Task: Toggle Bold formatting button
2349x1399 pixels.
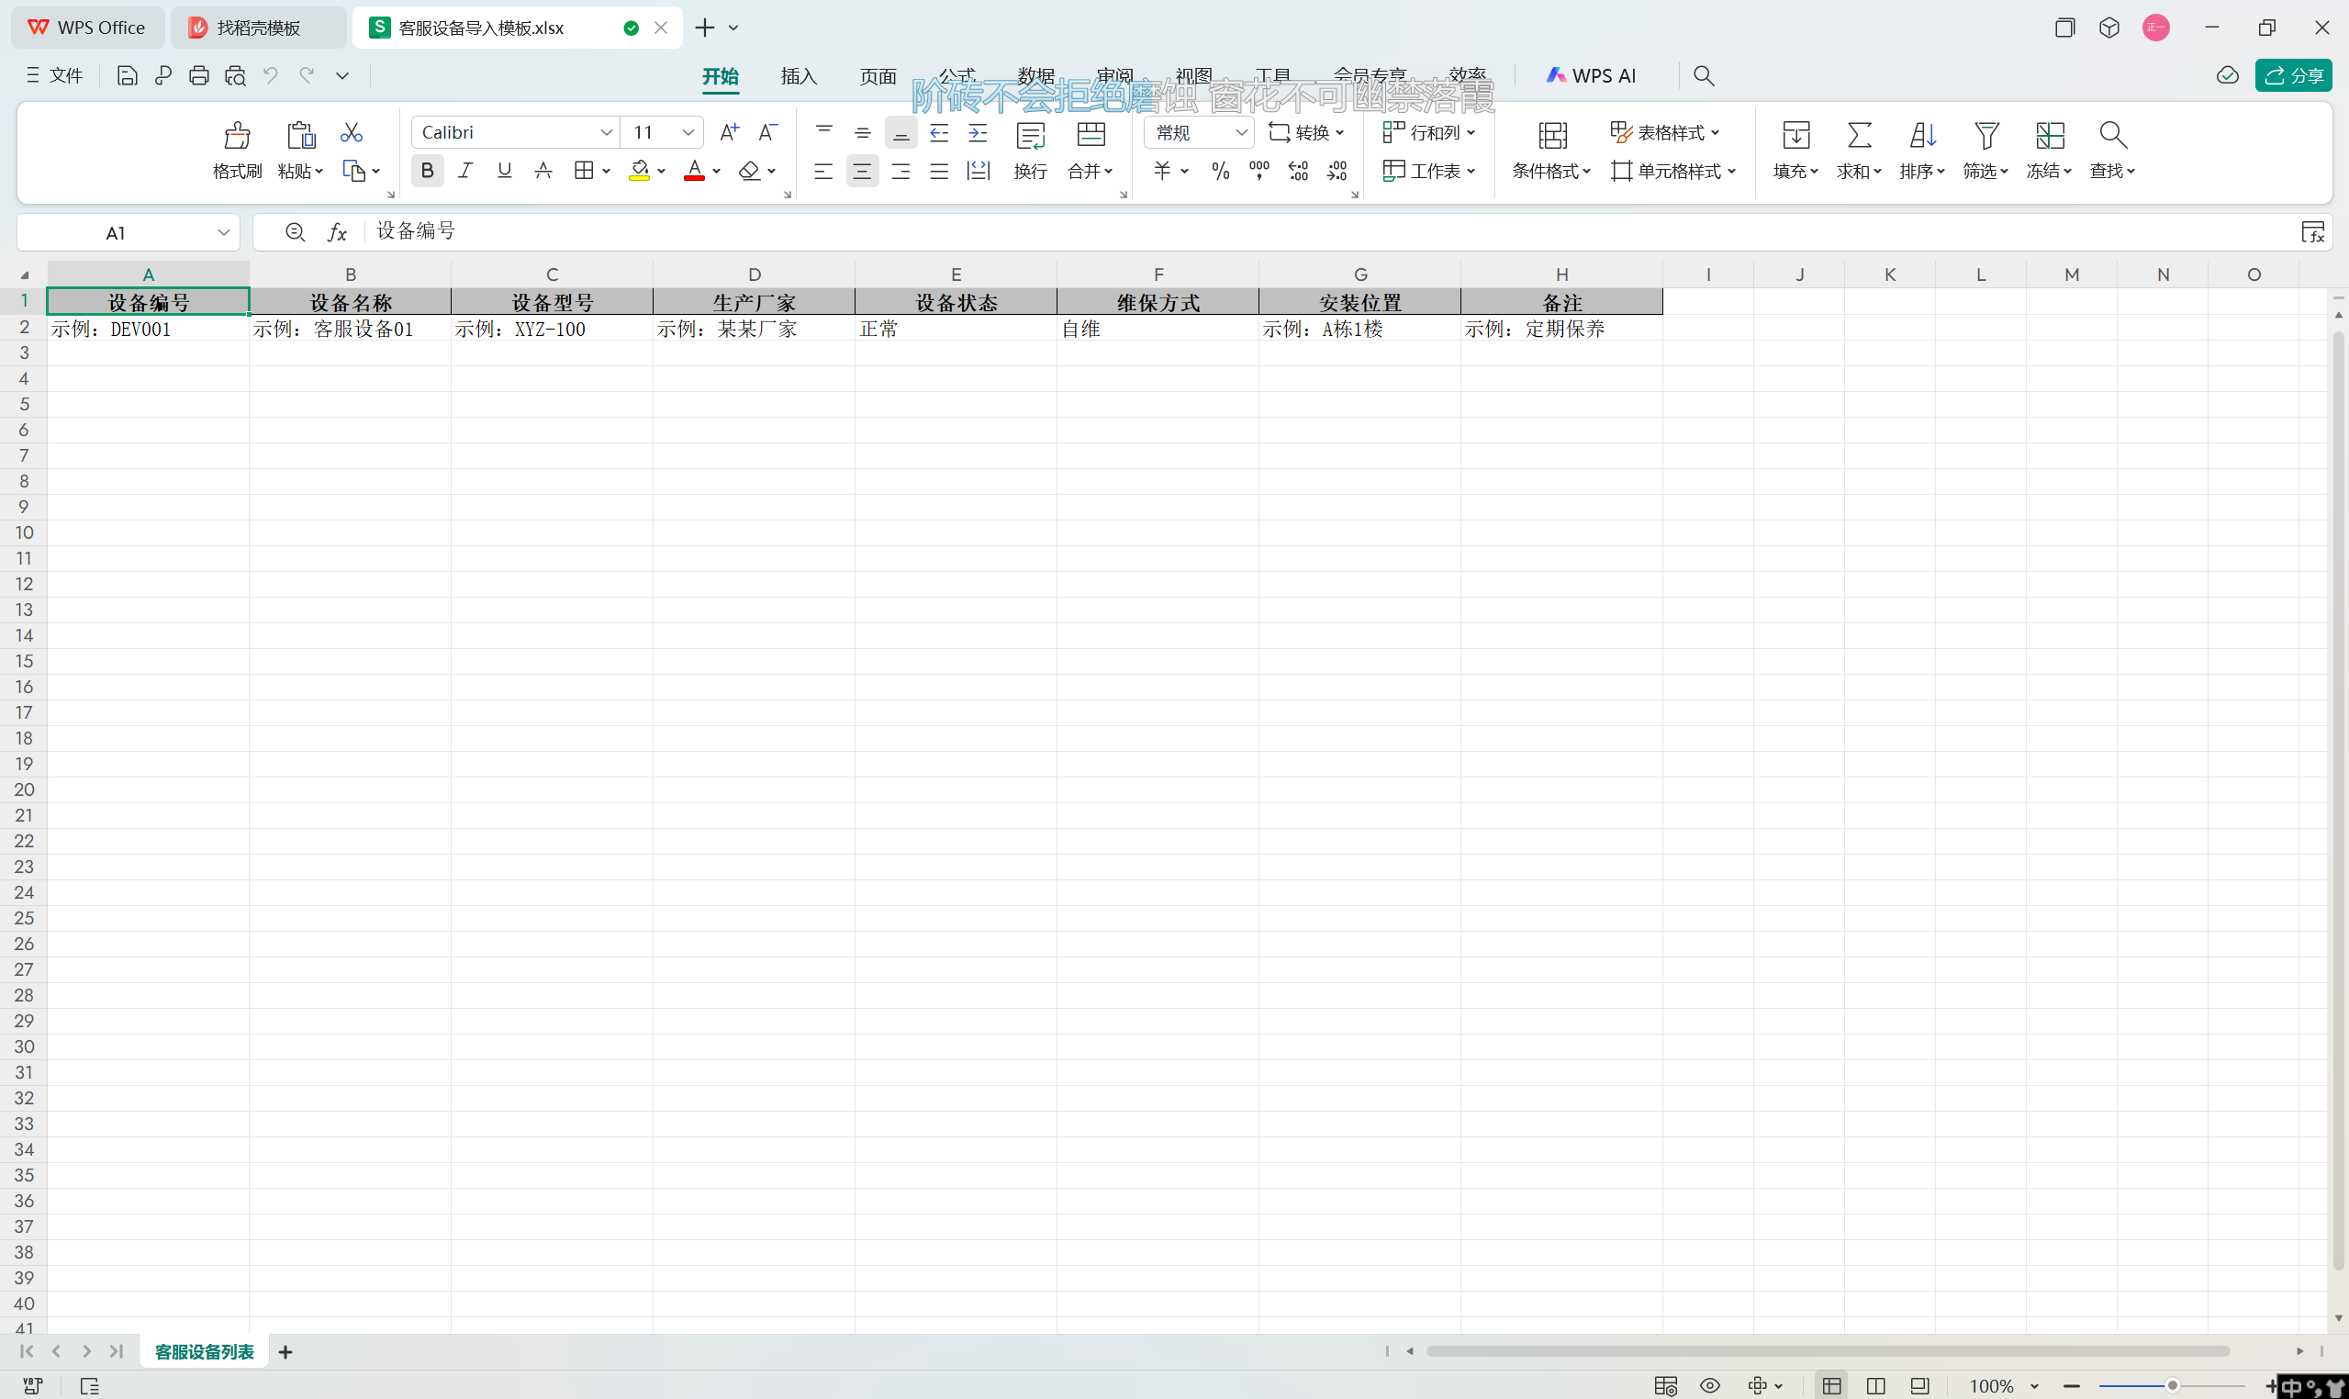Action: (x=427, y=171)
